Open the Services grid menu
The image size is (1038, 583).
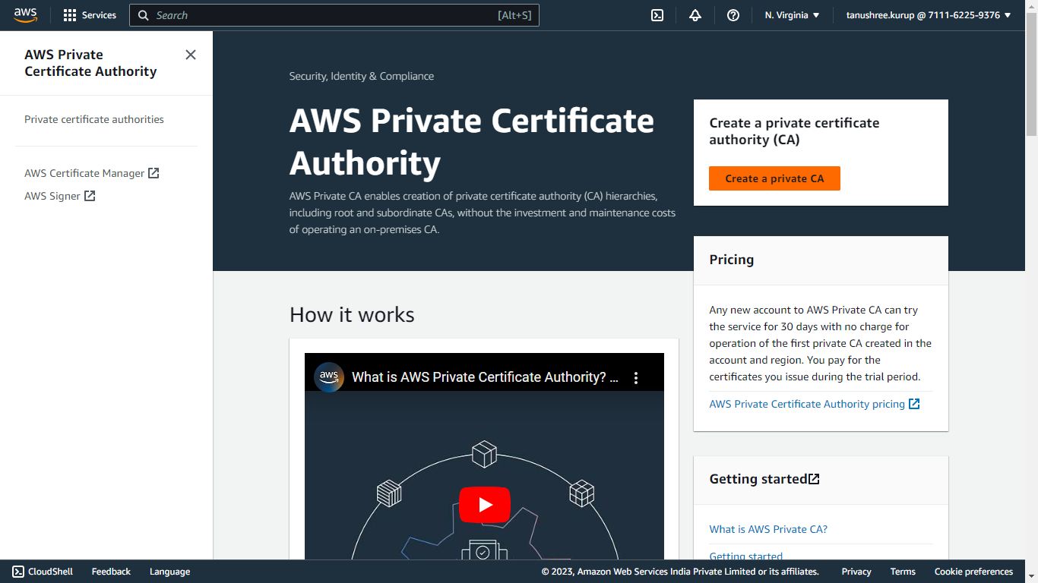(90, 15)
